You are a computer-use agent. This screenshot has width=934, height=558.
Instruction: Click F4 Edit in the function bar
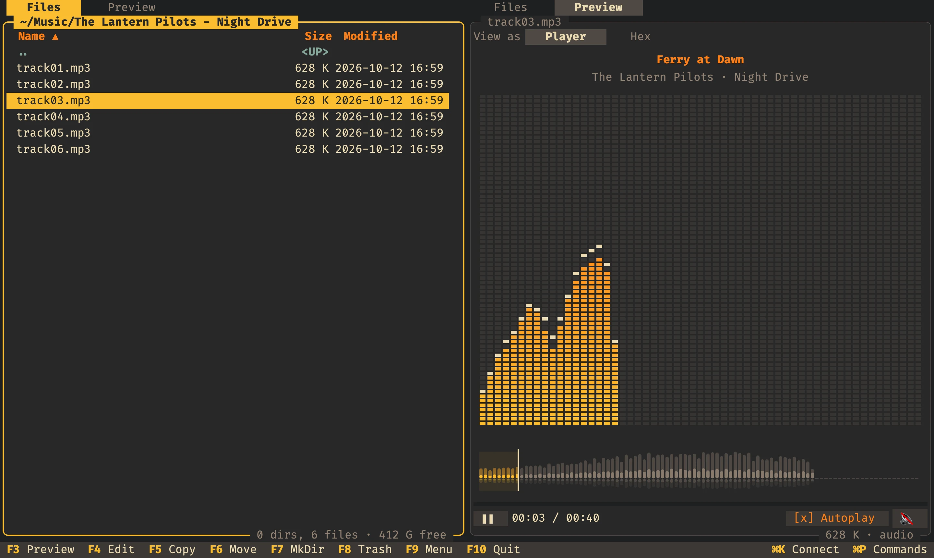(111, 549)
